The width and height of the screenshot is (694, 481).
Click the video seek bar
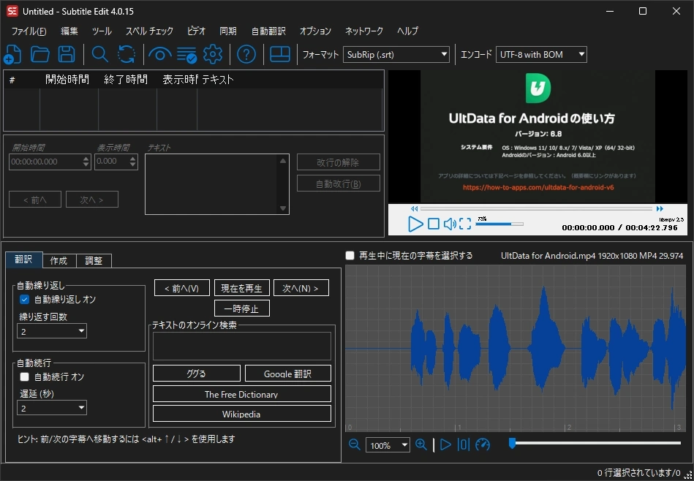[537, 208]
